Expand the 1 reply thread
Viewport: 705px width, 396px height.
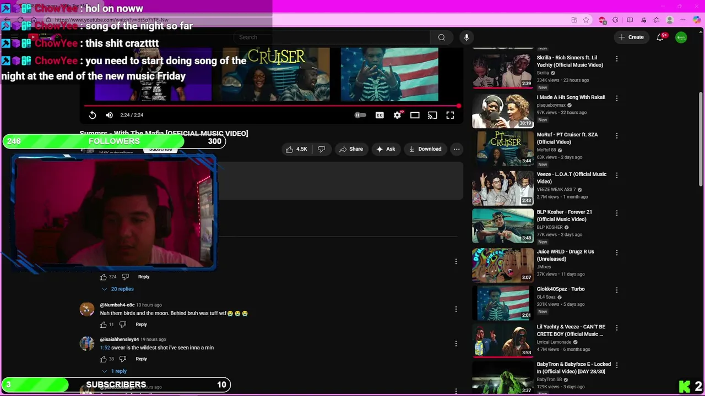[x=114, y=371]
